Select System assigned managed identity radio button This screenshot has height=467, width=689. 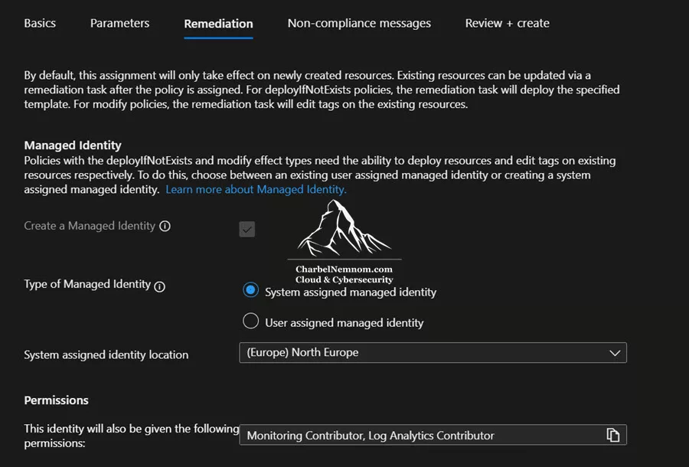(250, 290)
